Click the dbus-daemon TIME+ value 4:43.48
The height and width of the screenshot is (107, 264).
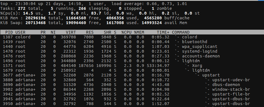(160, 85)
